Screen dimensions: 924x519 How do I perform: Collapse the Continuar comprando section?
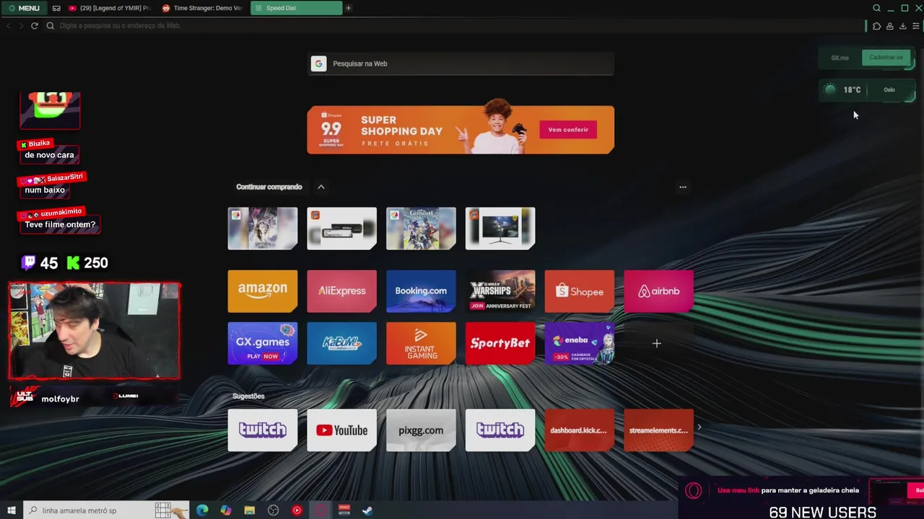coord(321,187)
